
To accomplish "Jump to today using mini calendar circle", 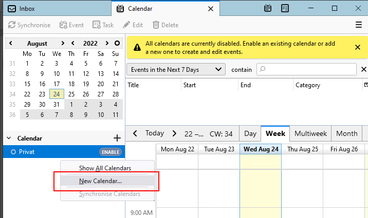I will pyautogui.click(x=117, y=44).
